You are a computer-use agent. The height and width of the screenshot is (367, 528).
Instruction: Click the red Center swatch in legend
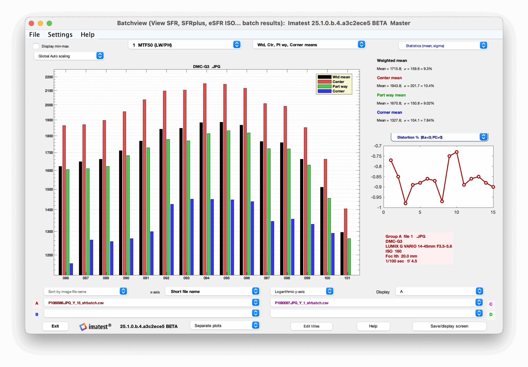(x=324, y=82)
